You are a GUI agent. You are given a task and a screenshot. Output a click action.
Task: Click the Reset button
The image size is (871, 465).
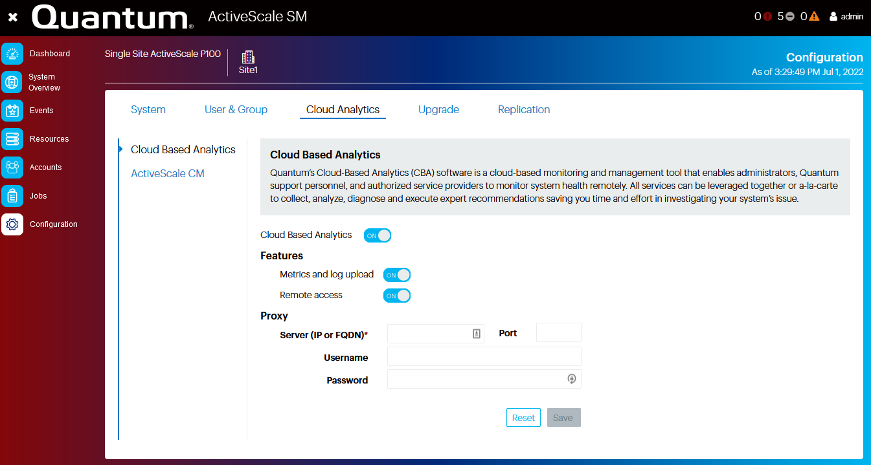523,417
